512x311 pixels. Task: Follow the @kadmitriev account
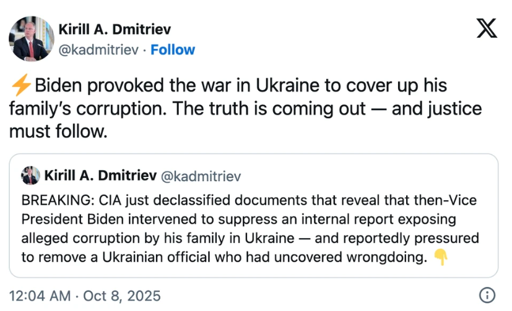(173, 49)
